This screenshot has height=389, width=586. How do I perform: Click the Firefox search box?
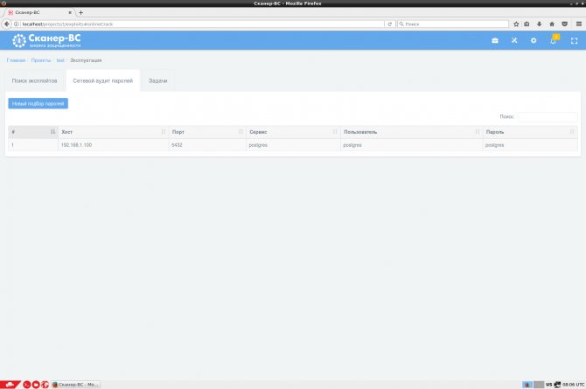(453, 24)
